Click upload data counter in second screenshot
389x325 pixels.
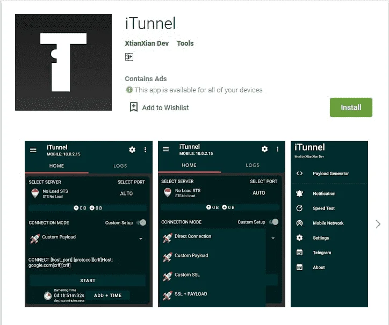tap(212, 207)
